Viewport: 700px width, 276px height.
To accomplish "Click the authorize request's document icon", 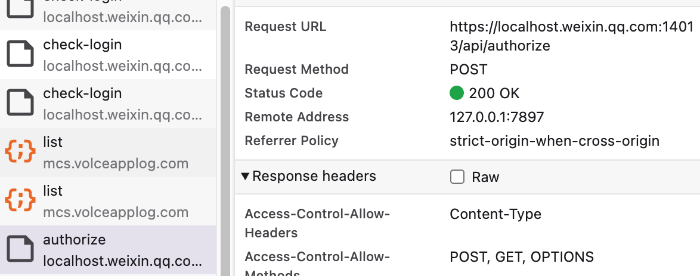I will click(20, 250).
